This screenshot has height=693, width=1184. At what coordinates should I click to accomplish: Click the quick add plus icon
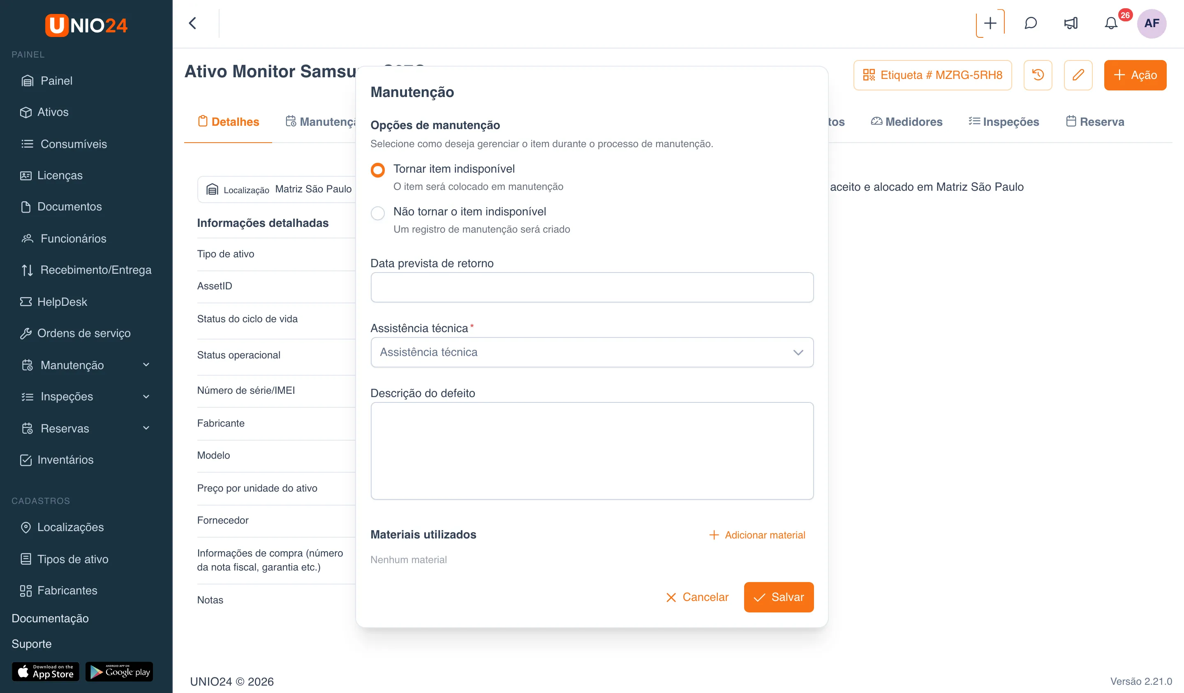coord(990,23)
